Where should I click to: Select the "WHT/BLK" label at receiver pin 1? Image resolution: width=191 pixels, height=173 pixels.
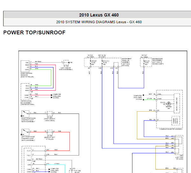pos(38,62)
